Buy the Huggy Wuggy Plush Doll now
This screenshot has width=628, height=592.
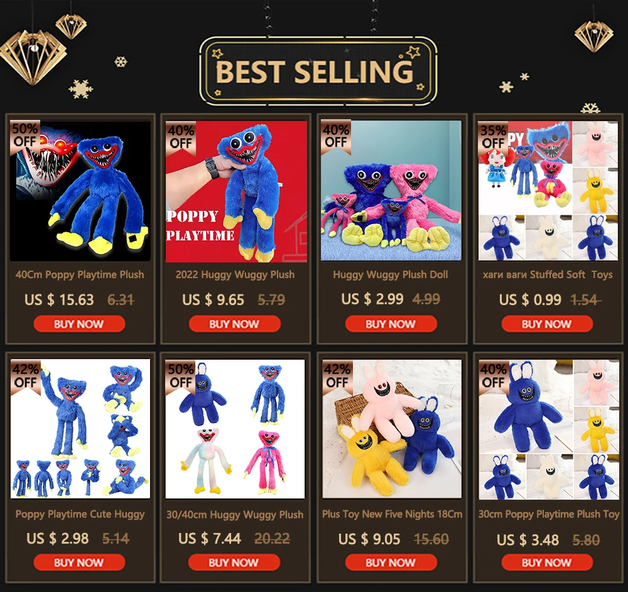[391, 324]
